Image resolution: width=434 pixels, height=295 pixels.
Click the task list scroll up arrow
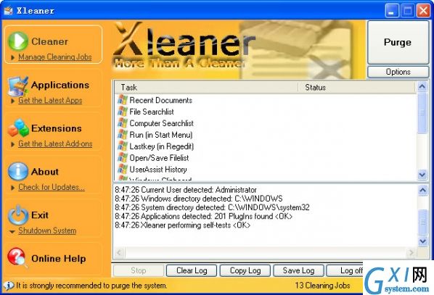(x=422, y=86)
